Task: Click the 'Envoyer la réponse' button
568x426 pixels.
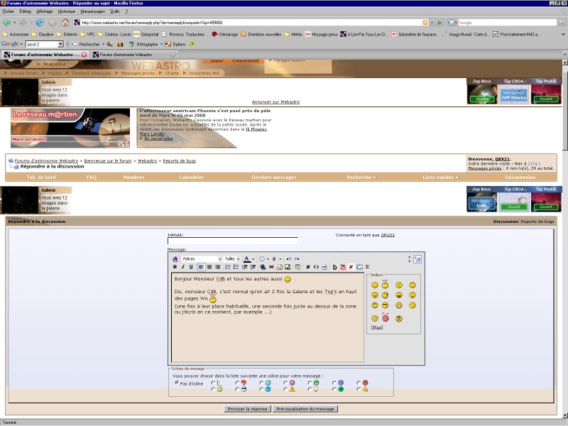Action: pyautogui.click(x=247, y=409)
